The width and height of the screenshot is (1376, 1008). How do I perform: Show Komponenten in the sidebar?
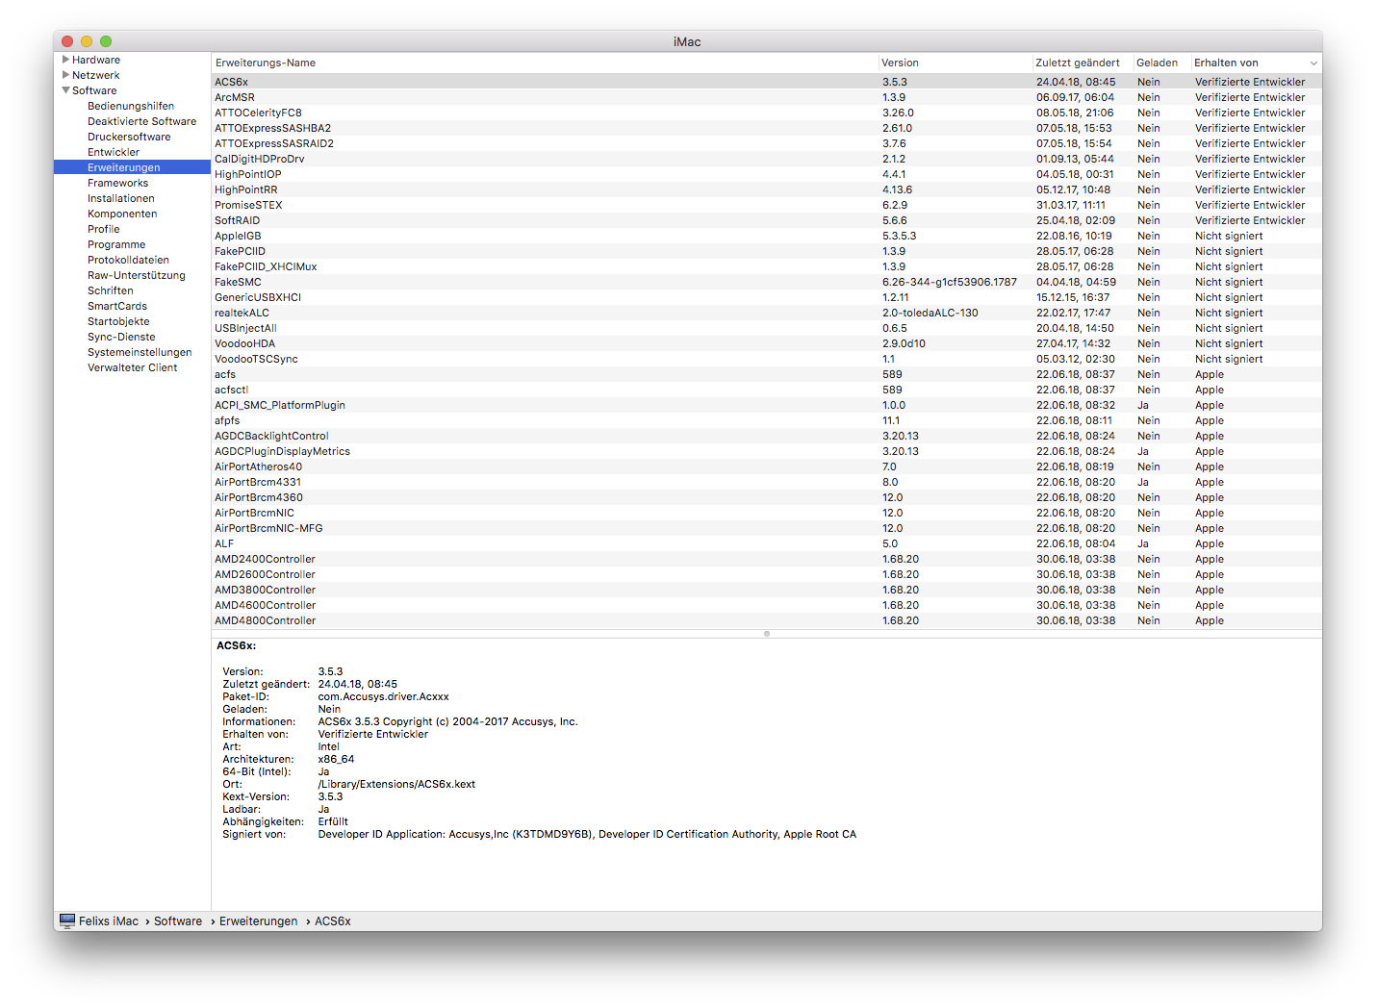click(122, 214)
